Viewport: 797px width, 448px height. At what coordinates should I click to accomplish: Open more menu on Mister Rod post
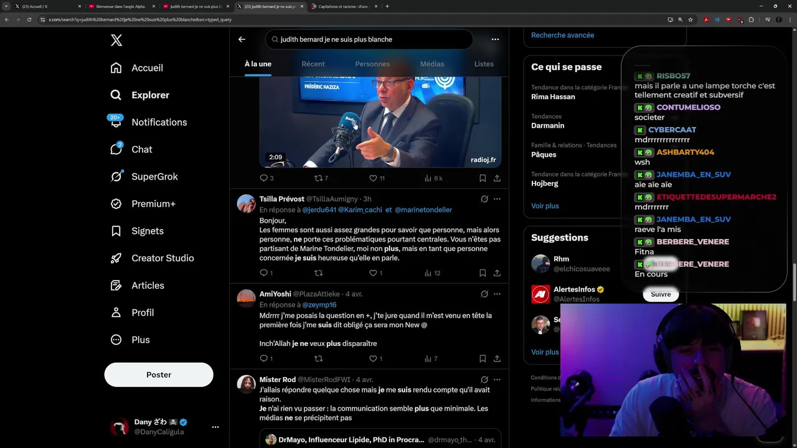(497, 380)
